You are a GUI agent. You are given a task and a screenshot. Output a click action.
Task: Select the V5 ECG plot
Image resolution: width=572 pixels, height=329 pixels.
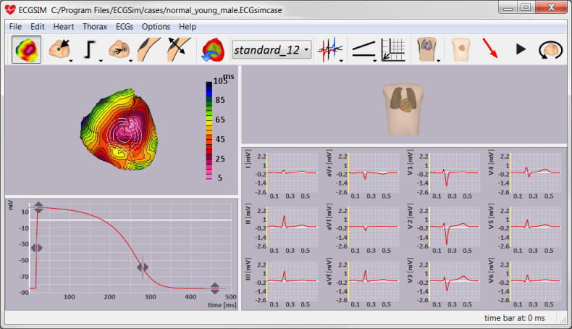point(535,227)
